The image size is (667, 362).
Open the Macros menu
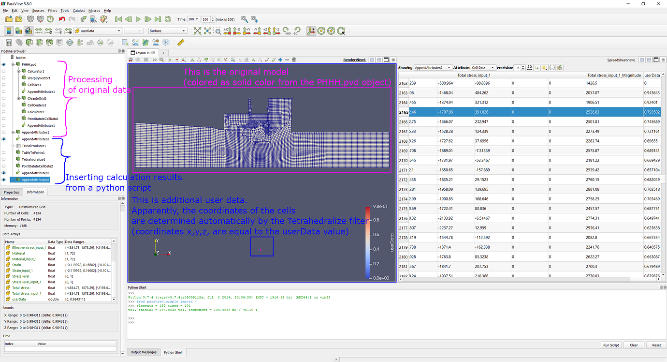94,10
